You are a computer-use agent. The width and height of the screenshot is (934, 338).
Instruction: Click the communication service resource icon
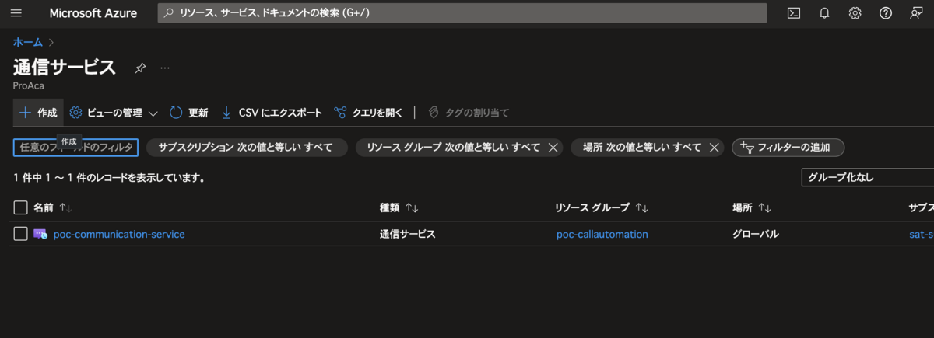40,234
